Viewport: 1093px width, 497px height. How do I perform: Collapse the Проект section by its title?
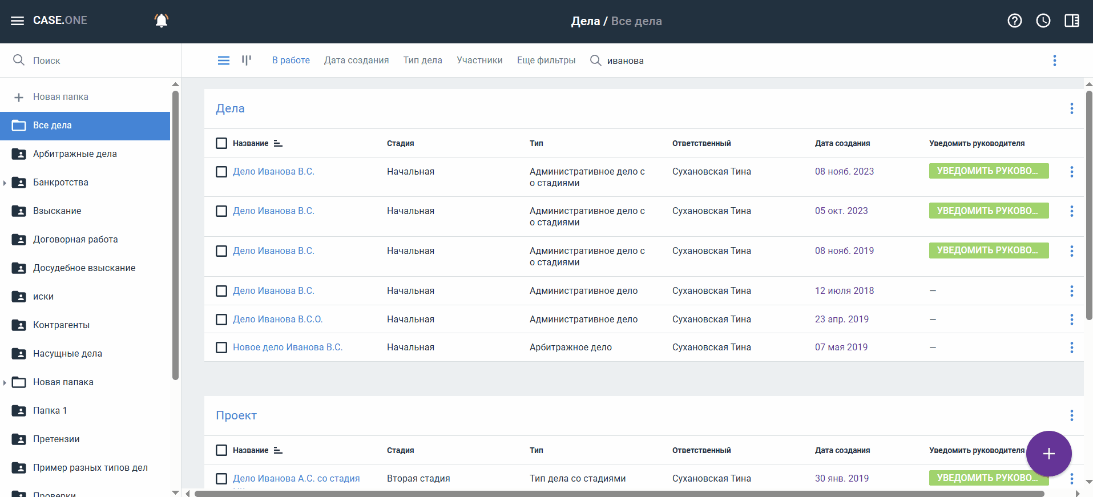pyautogui.click(x=236, y=415)
